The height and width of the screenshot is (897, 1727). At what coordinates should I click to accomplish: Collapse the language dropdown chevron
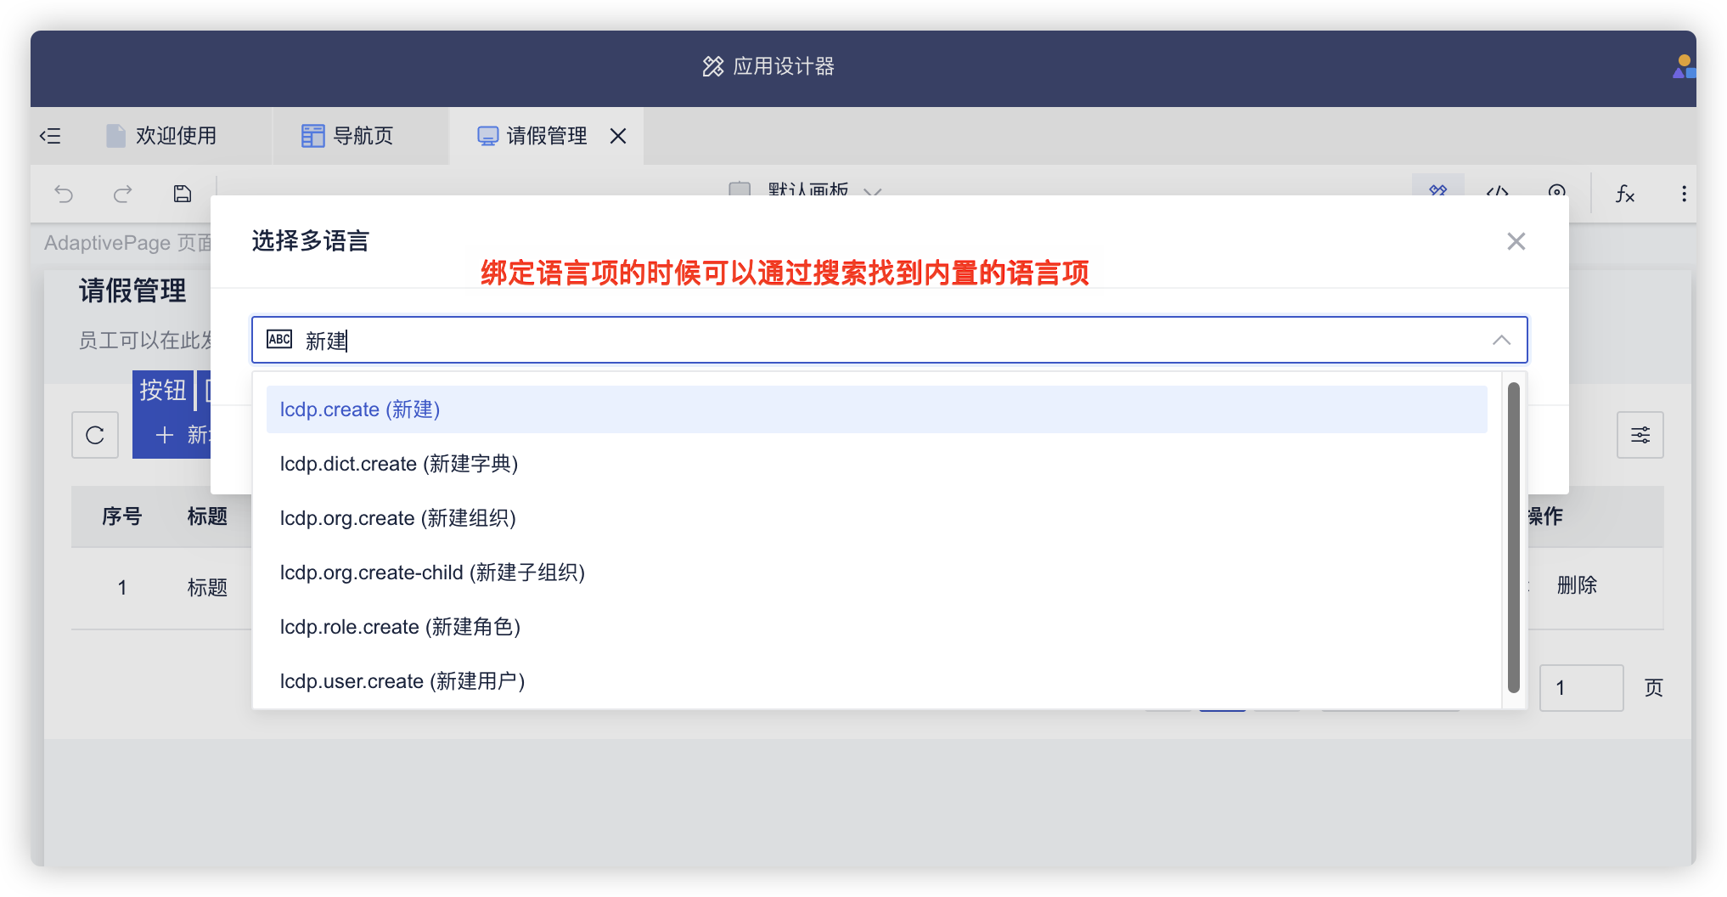pyautogui.click(x=1501, y=341)
